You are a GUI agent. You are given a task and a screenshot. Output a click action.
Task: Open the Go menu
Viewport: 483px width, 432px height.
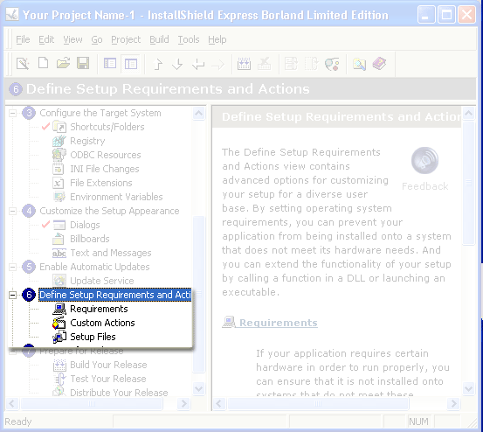click(97, 39)
